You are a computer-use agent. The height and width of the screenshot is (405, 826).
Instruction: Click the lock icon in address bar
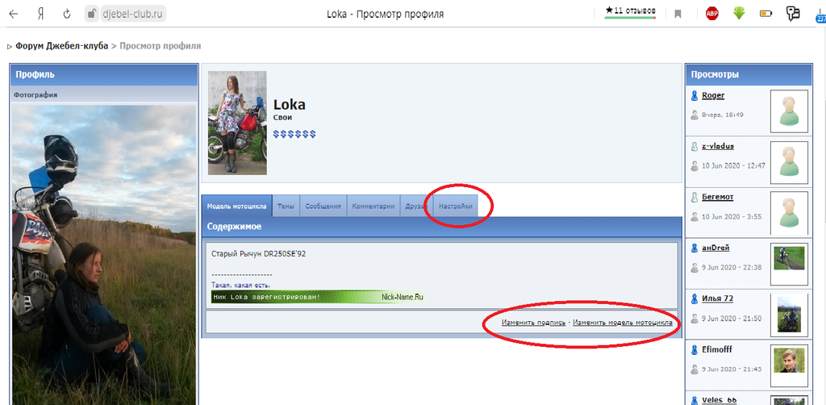92,15
